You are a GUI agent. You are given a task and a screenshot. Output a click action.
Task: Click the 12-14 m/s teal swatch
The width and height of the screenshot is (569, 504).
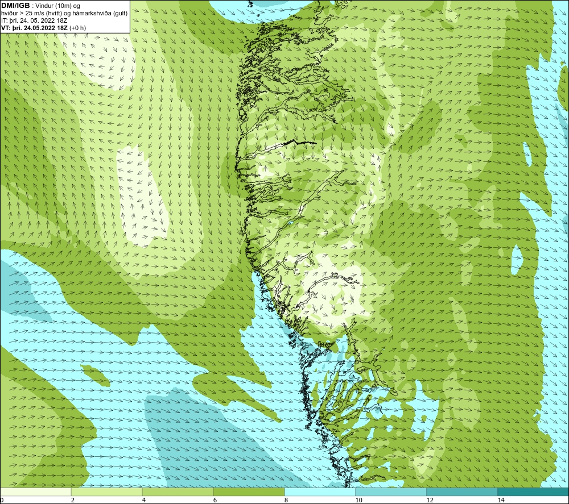(462, 491)
